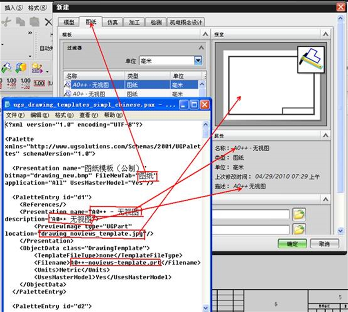Collapse the 模板 section
348x312 pixels.
(205, 34)
